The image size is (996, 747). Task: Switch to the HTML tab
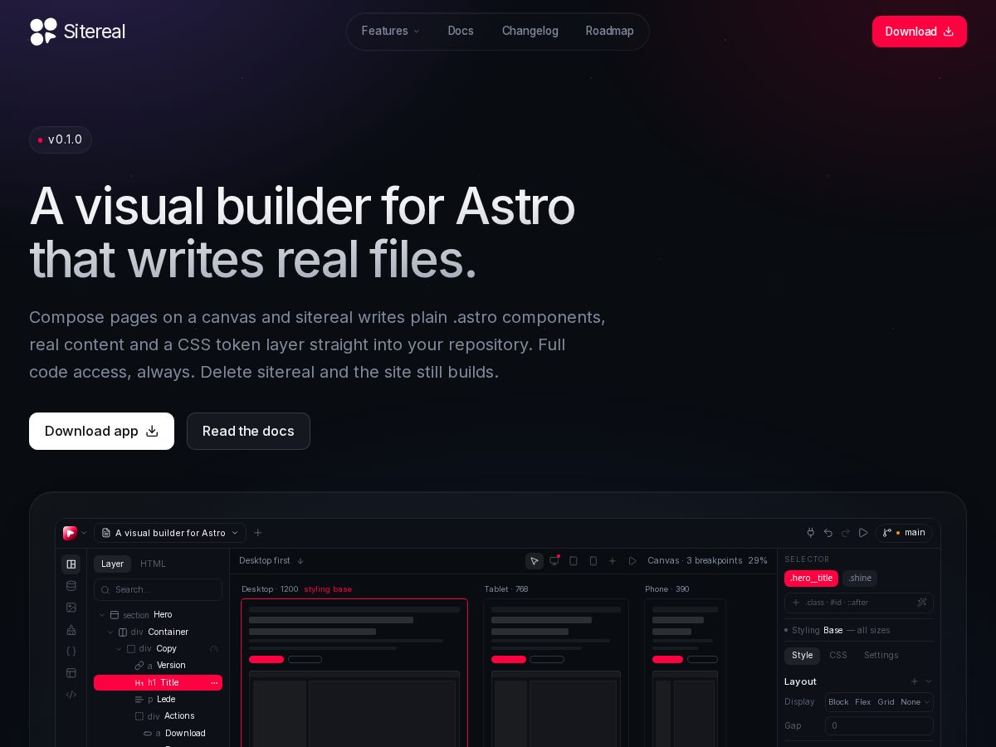click(153, 564)
